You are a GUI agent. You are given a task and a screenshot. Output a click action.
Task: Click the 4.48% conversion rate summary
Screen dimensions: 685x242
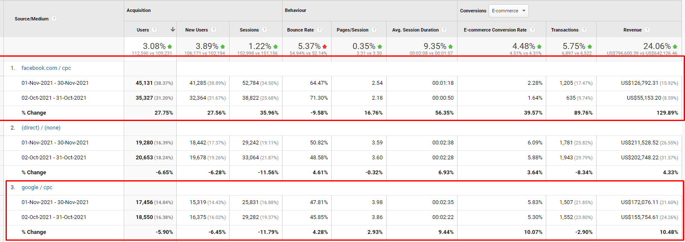(x=524, y=46)
